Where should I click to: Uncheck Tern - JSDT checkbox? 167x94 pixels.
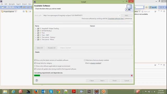click(x=38, y=35)
